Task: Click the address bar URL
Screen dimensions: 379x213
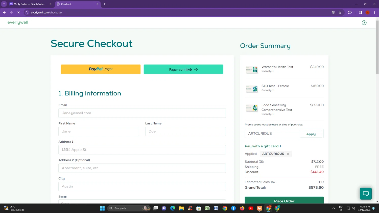Action: (x=46, y=12)
